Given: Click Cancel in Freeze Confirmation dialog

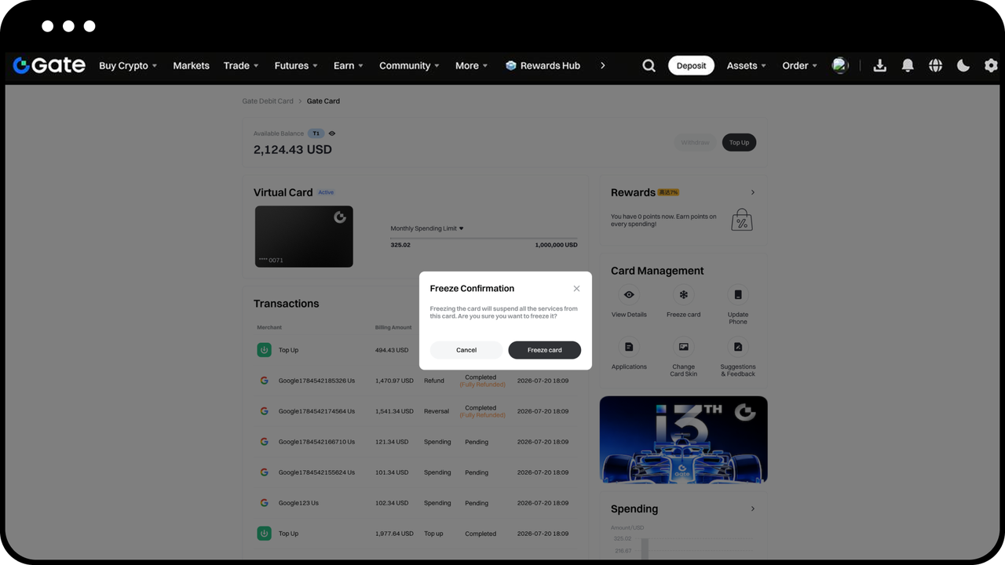Looking at the screenshot, I should tap(466, 350).
